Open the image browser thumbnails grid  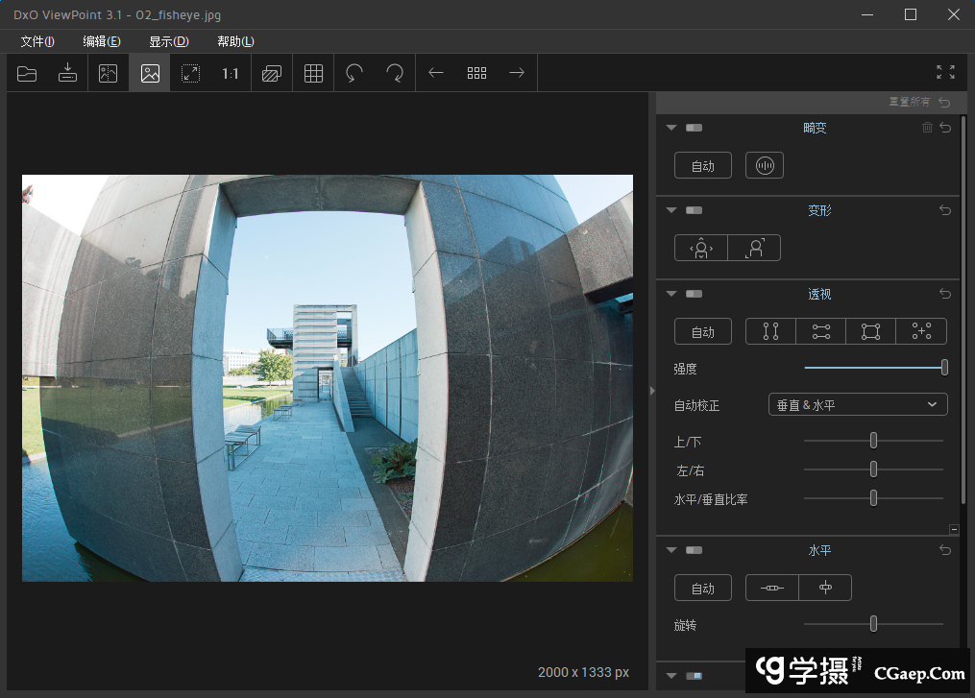tap(476, 73)
